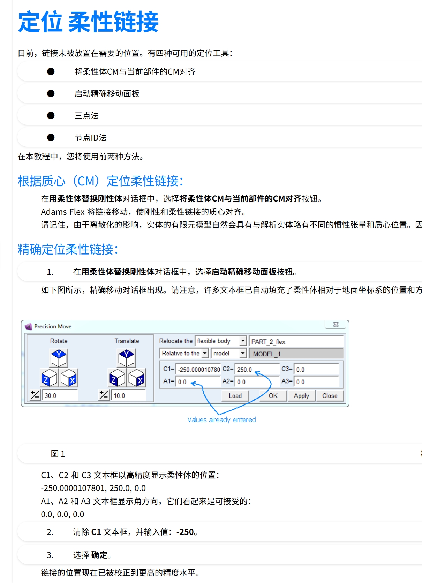422x583 pixels.
Task: Click the Rotate about Y axis cube icon
Action: pyautogui.click(x=59, y=358)
